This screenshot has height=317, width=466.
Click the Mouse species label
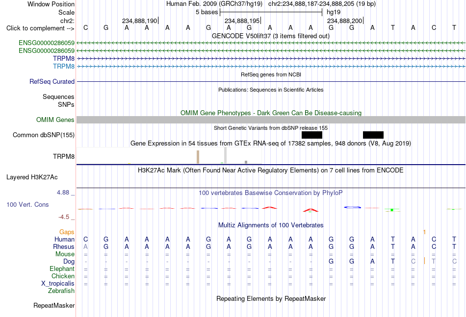[65, 254]
